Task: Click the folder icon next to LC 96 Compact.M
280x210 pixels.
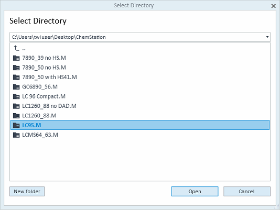Action: [16, 96]
